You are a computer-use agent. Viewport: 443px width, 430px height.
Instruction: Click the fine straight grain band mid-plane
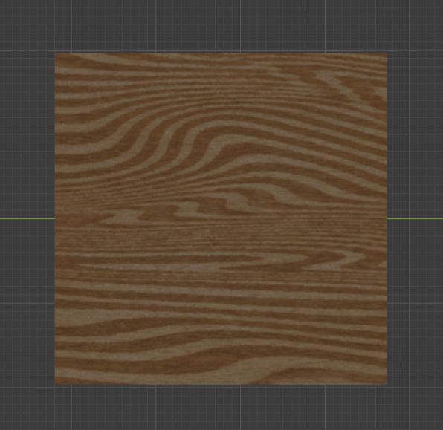(221, 237)
